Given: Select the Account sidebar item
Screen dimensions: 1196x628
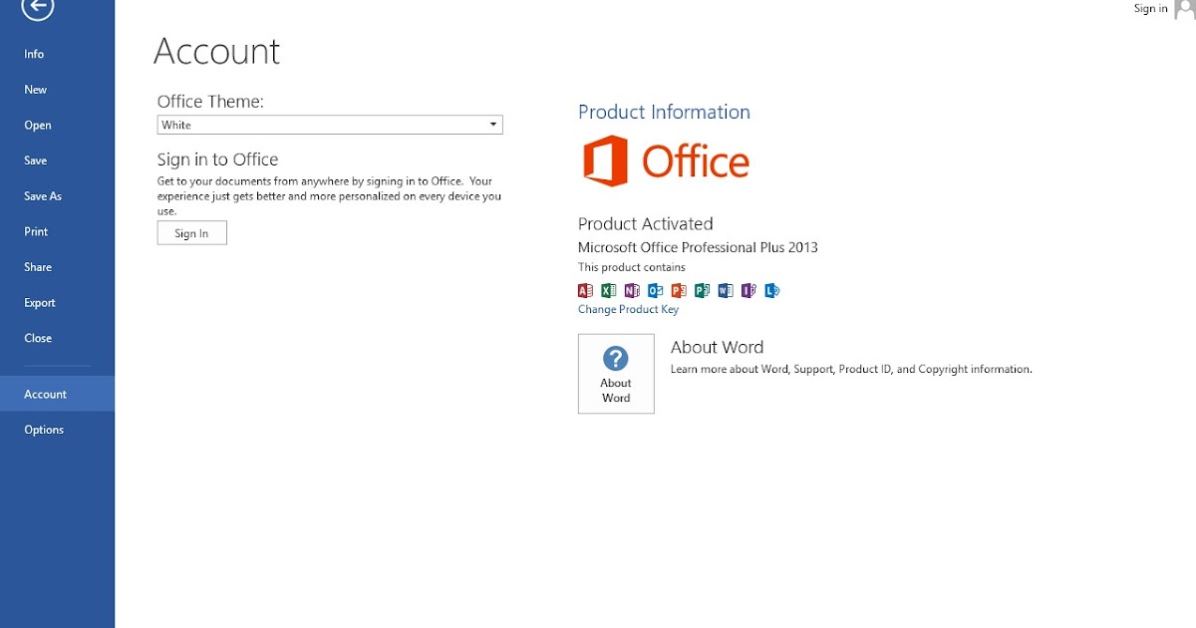Looking at the screenshot, I should point(57,394).
